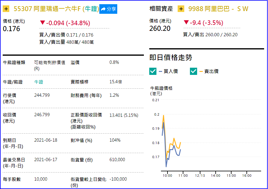Click the board lot value 10,000
The width and height of the screenshot is (268, 189).
(x=41, y=179)
